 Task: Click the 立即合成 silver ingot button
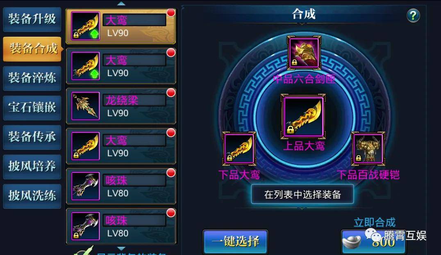click(373, 241)
